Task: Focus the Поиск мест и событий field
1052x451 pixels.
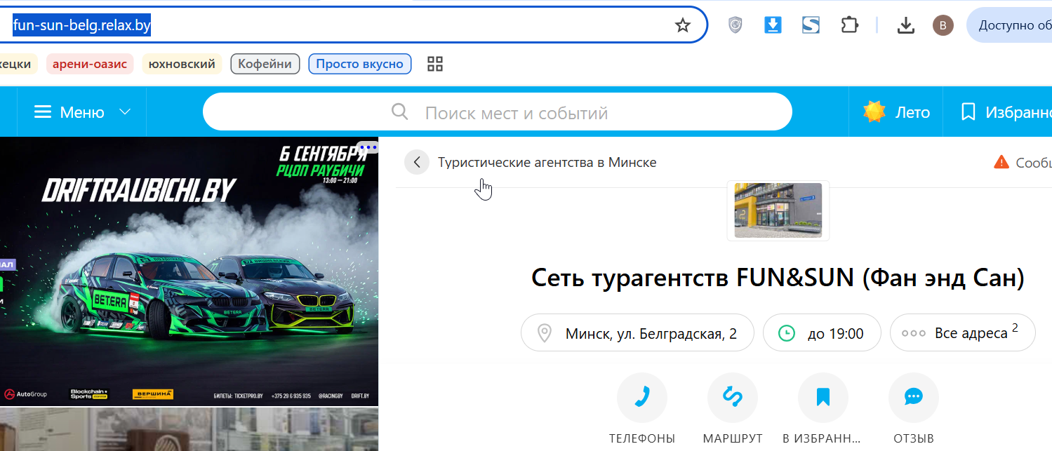Action: 497,112
